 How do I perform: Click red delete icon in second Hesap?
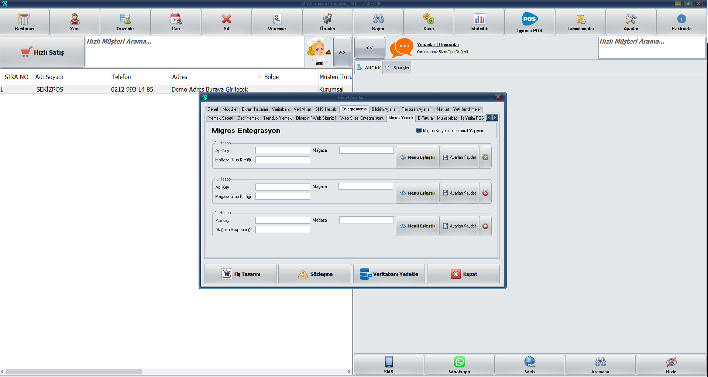click(485, 193)
